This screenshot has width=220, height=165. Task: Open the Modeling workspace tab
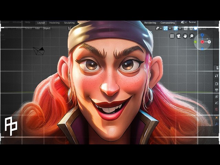click(54, 23)
